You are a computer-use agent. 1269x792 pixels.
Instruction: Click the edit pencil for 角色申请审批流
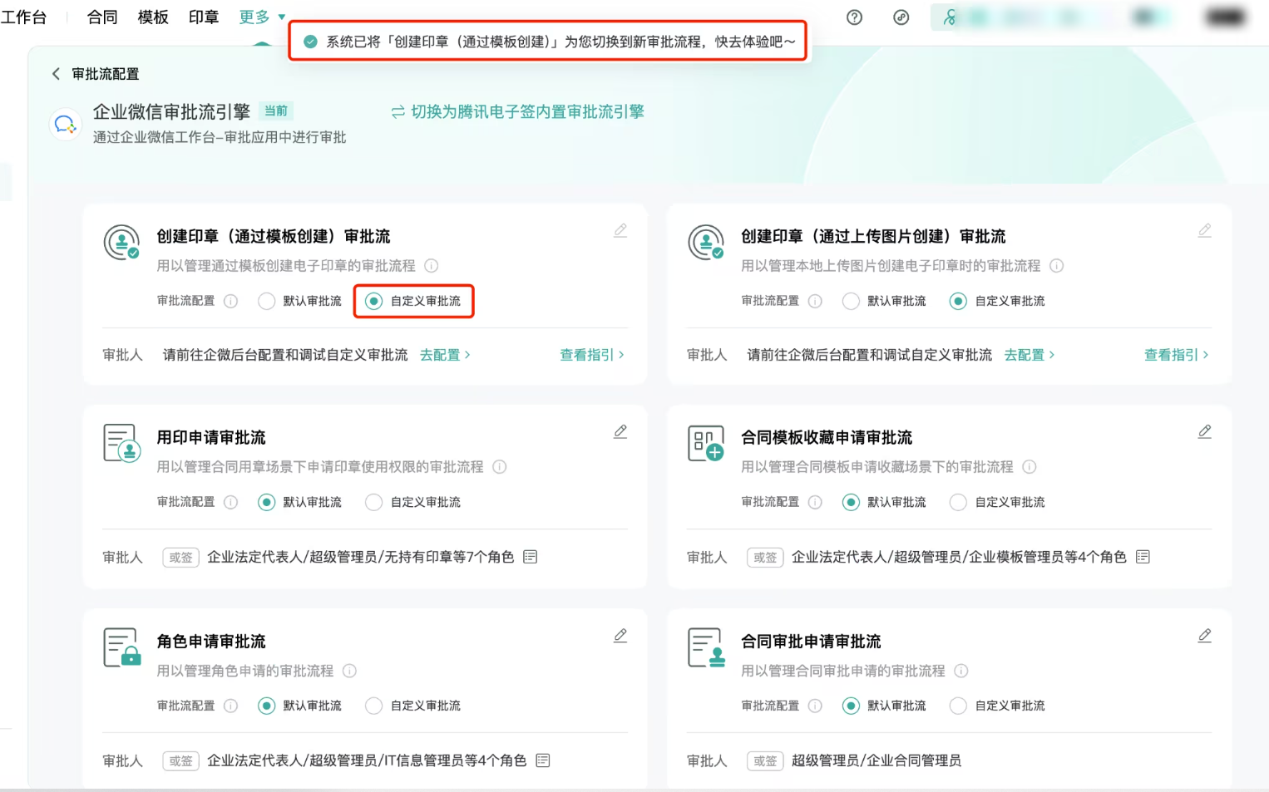tap(620, 636)
